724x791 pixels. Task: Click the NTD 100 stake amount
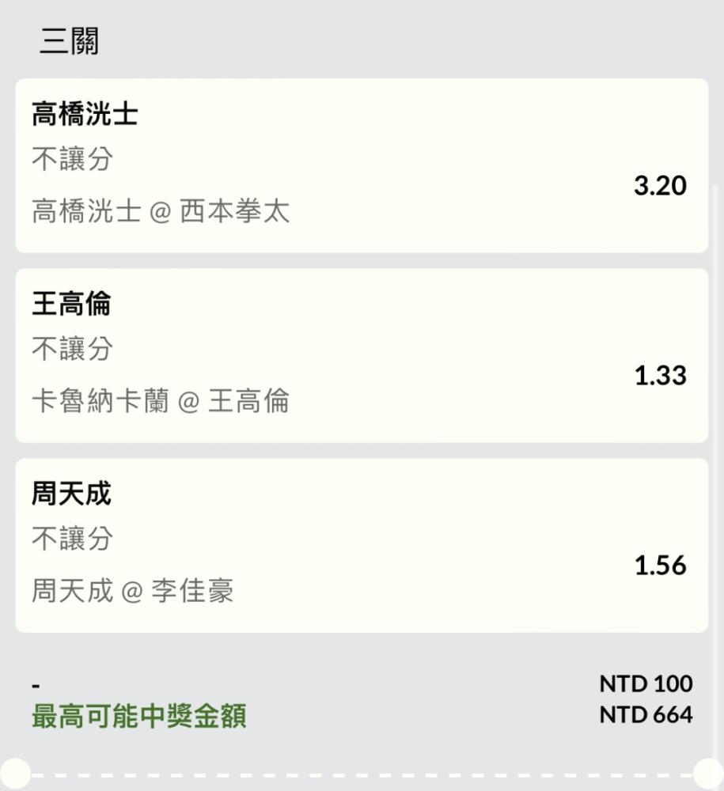click(646, 683)
